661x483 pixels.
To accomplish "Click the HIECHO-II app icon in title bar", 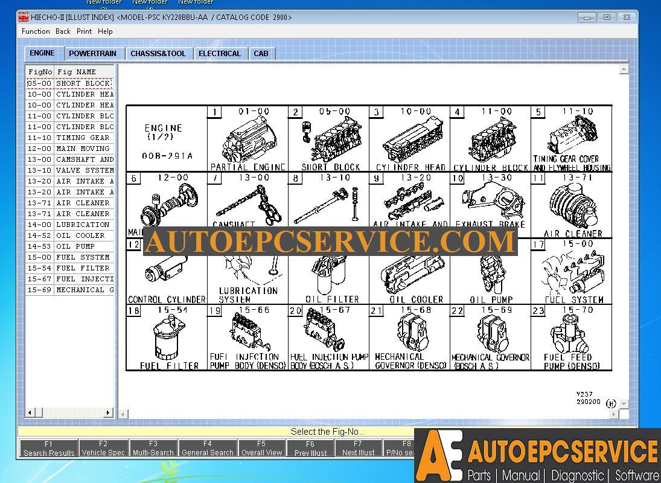I will click(x=23, y=18).
